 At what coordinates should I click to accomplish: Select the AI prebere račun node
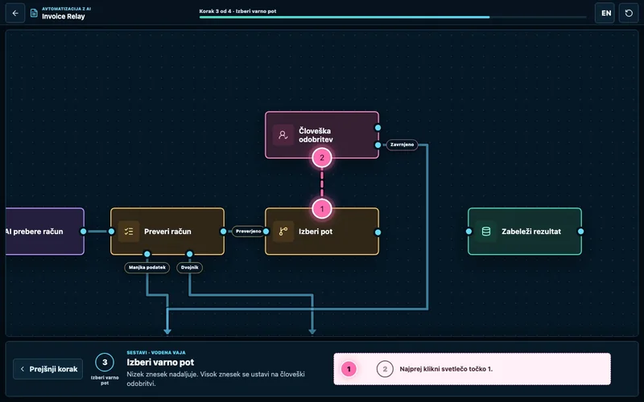click(x=45, y=232)
